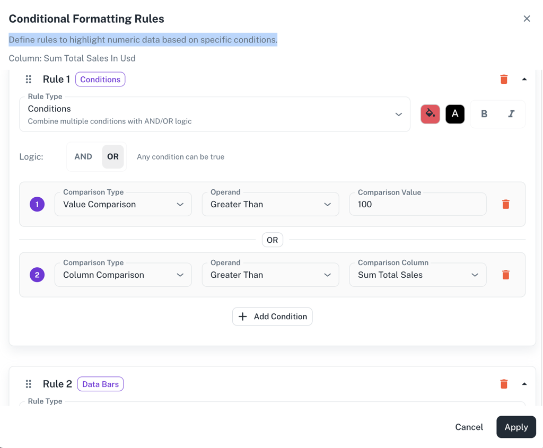Toggle italic formatting for Rule 1
The width and height of the screenshot is (543, 448).
click(x=511, y=114)
